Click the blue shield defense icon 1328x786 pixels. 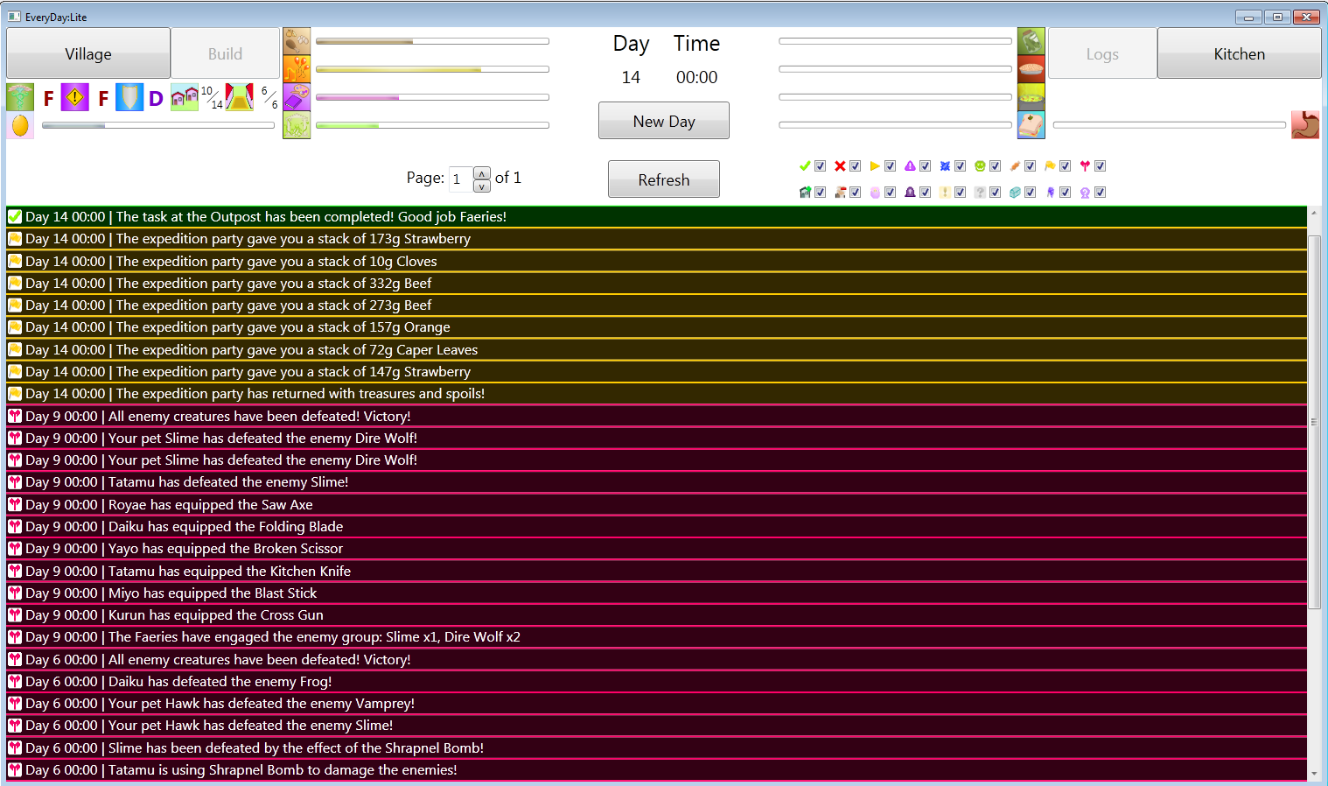[x=129, y=97]
